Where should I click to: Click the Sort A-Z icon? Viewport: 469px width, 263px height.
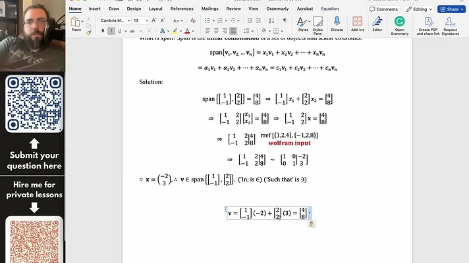[x=271, y=20]
